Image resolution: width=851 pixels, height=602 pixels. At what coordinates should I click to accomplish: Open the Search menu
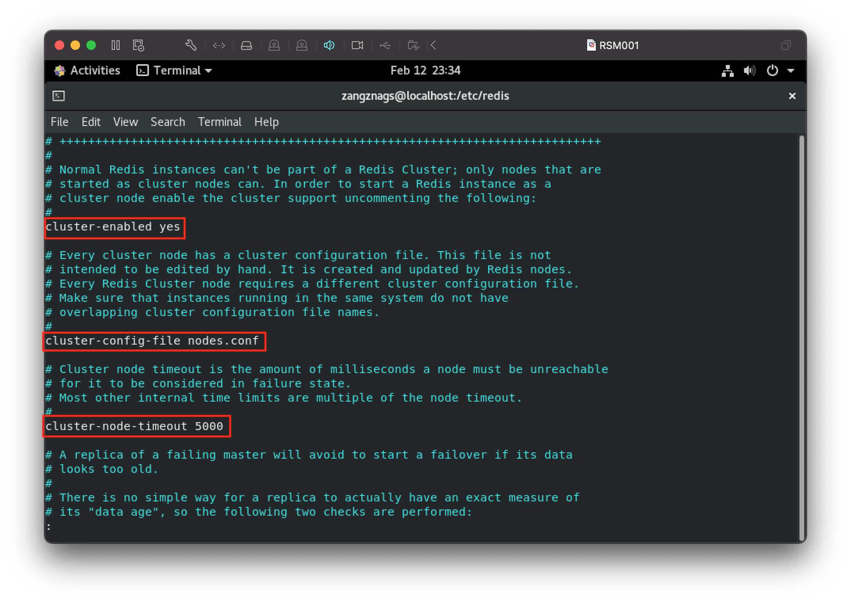pos(168,122)
